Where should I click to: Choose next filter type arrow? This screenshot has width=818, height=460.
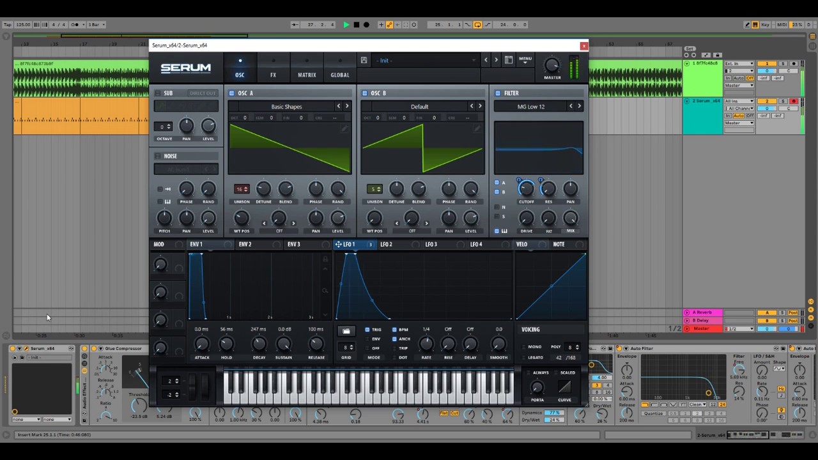click(x=579, y=106)
